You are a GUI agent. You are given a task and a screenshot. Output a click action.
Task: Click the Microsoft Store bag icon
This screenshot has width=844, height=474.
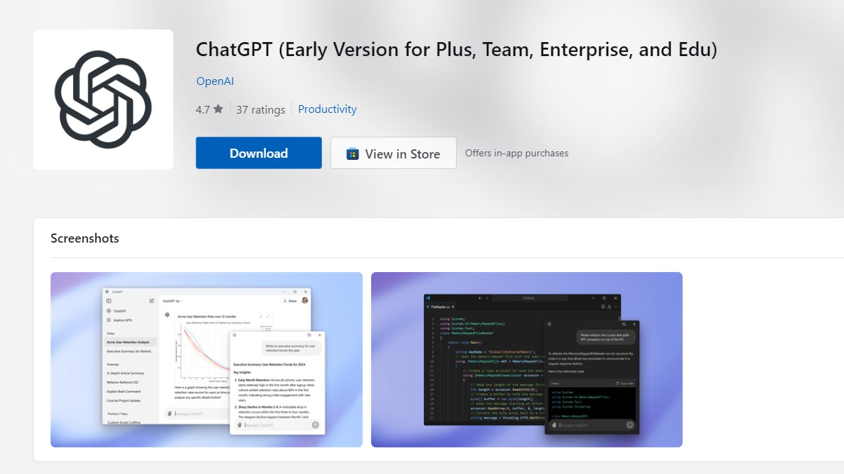coord(353,154)
